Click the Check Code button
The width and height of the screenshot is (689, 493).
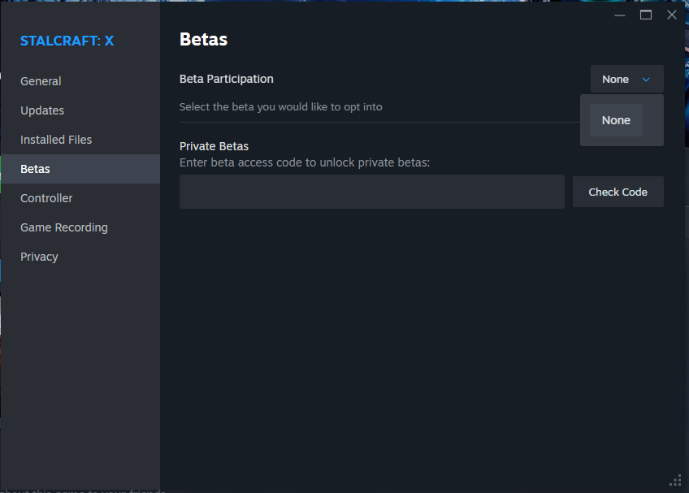[617, 192]
